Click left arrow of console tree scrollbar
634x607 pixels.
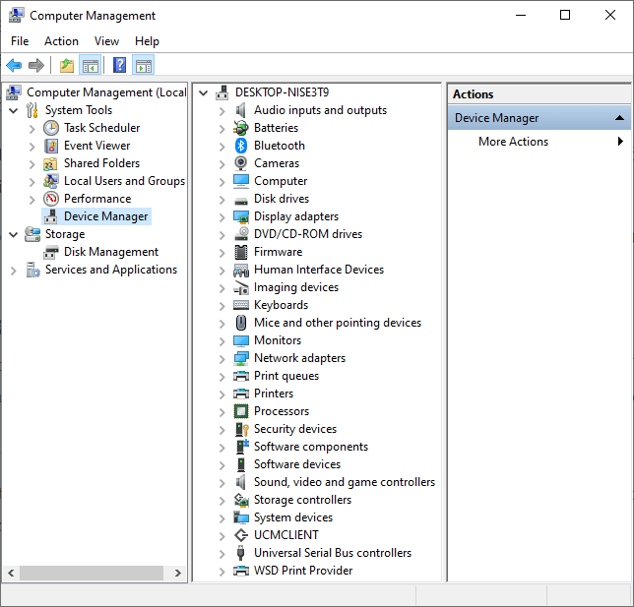point(11,573)
